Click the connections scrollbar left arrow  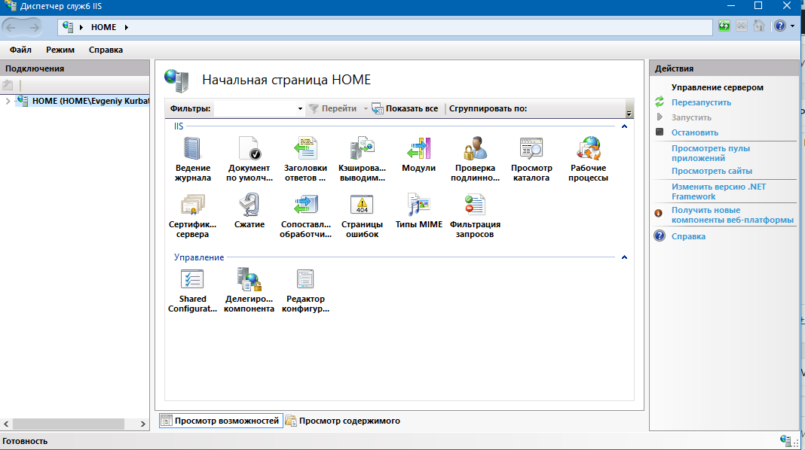click(x=6, y=424)
